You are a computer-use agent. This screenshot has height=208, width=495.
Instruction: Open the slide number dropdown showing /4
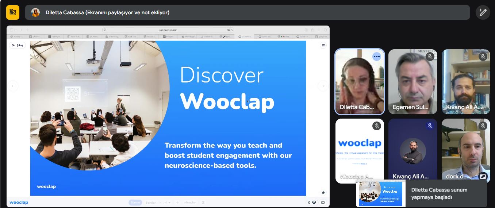(167, 203)
